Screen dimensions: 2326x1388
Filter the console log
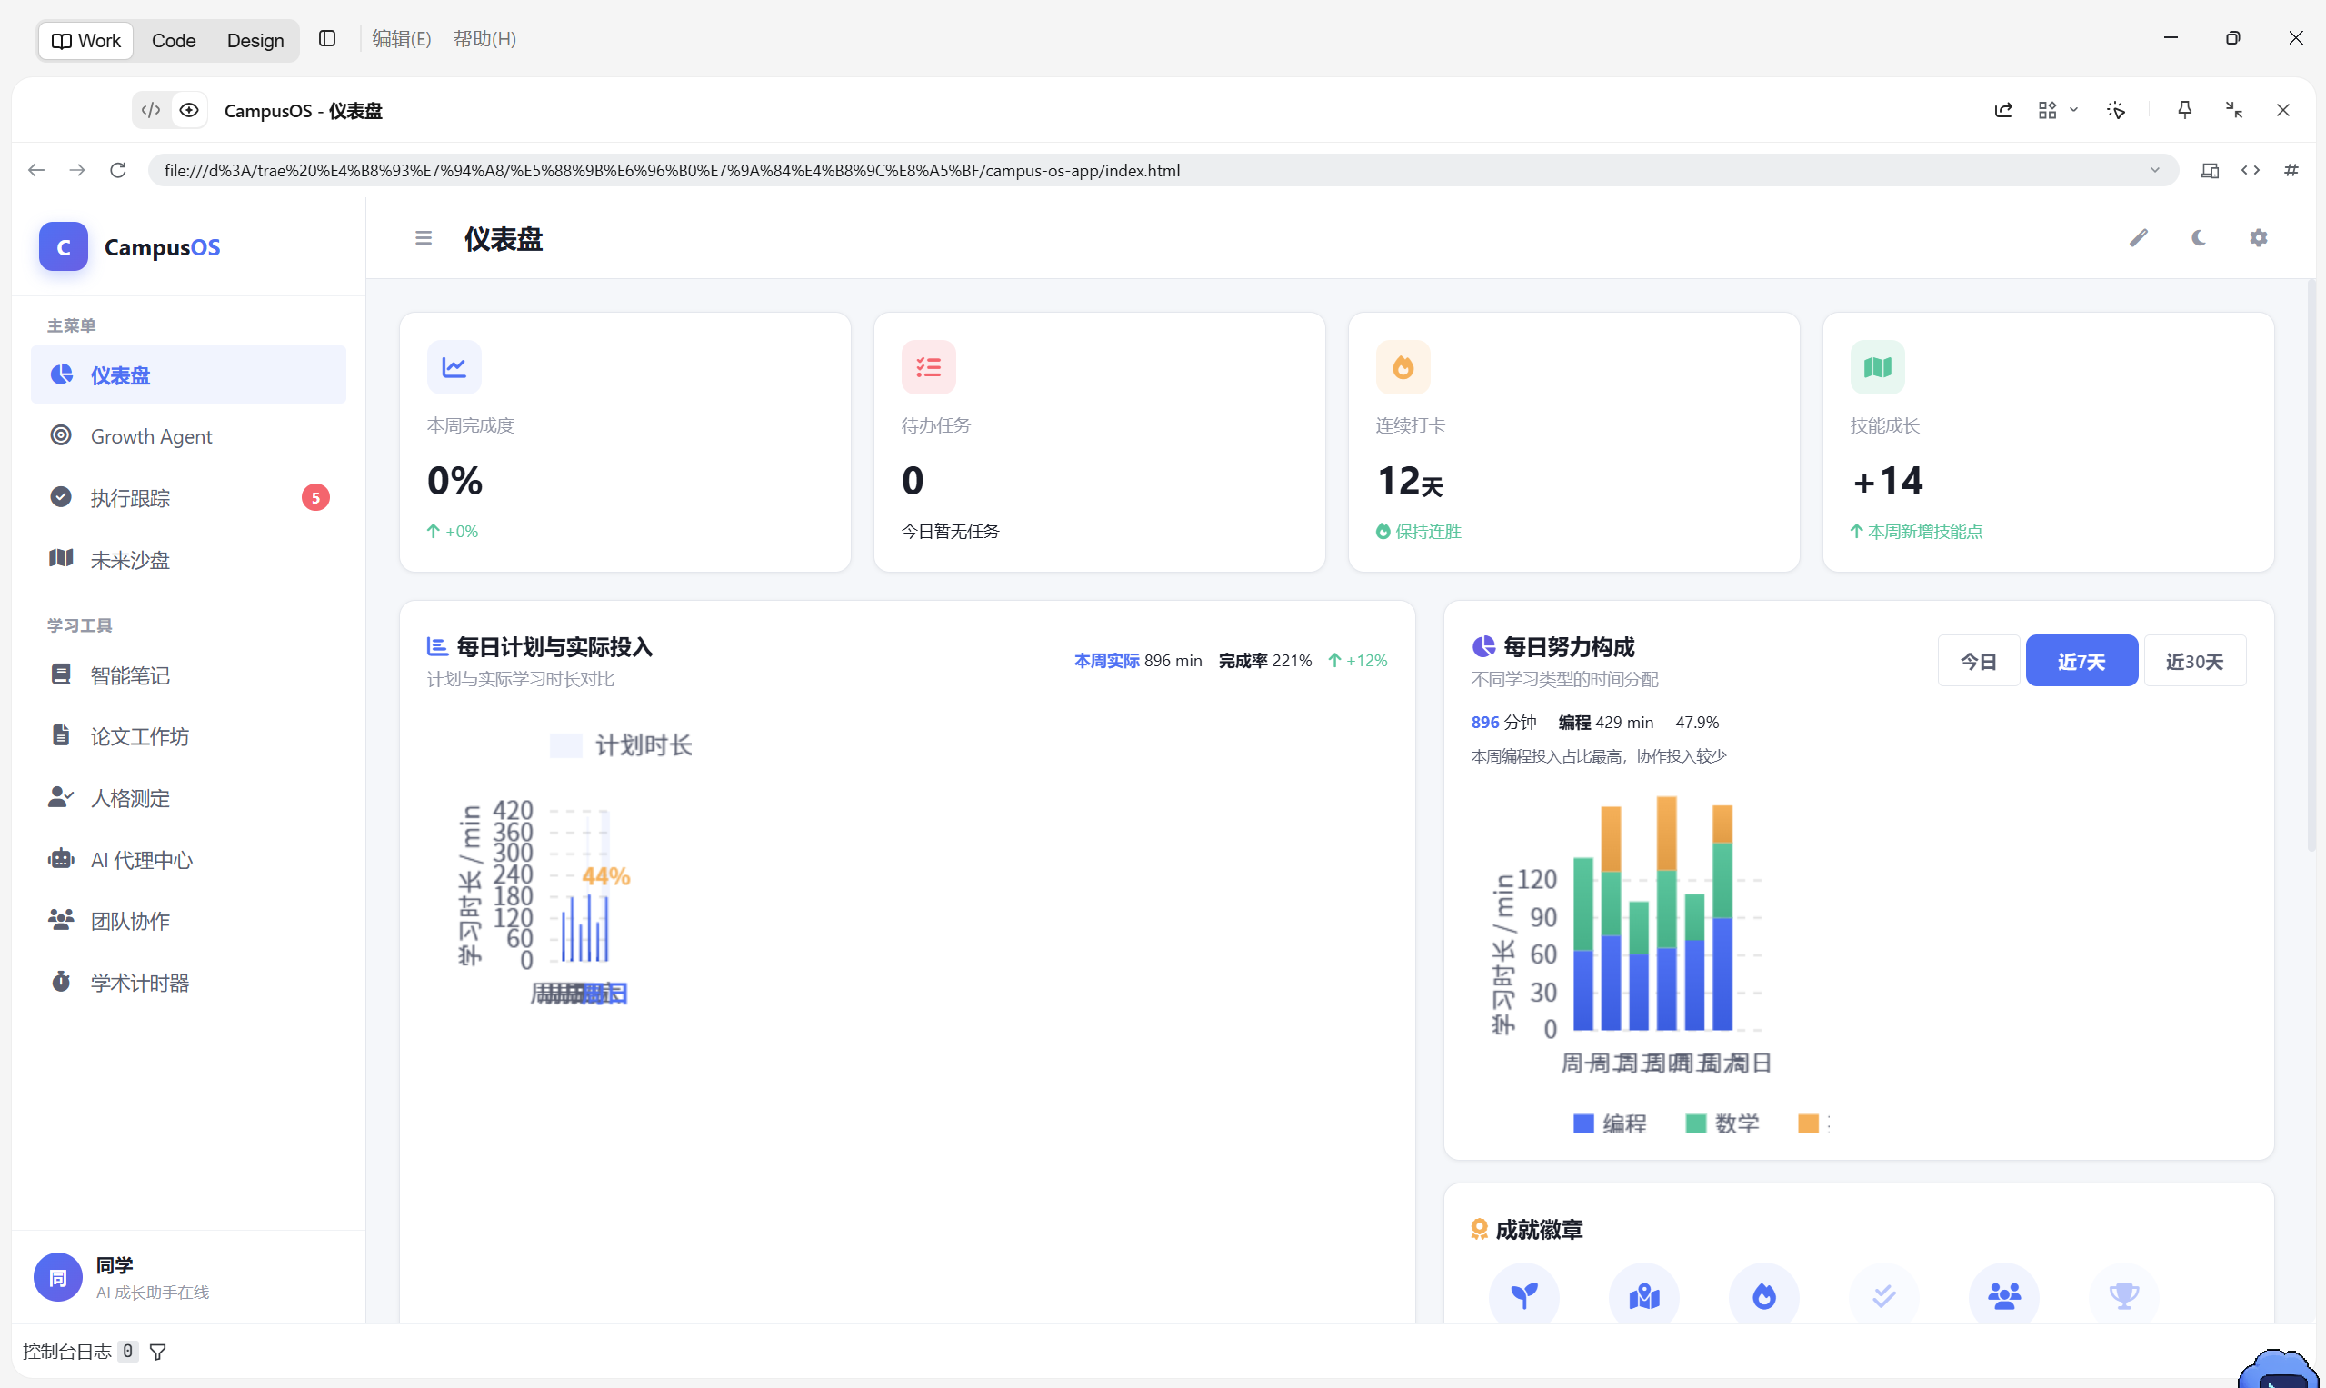click(x=158, y=1352)
